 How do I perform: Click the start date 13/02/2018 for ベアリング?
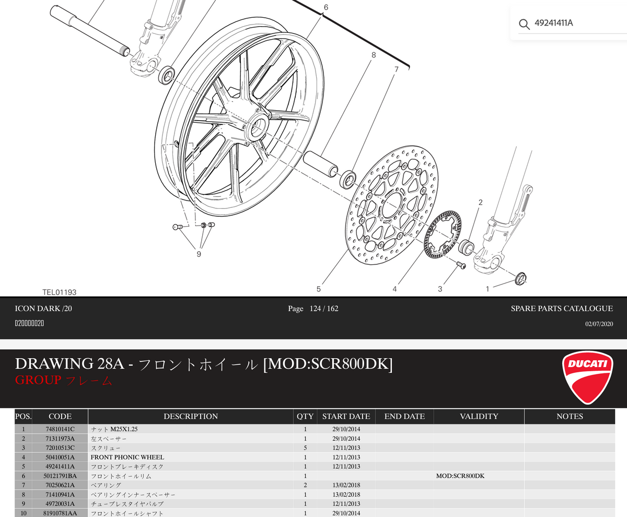pyautogui.click(x=346, y=485)
